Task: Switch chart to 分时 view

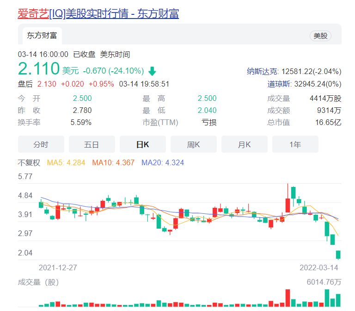Action: (x=41, y=144)
